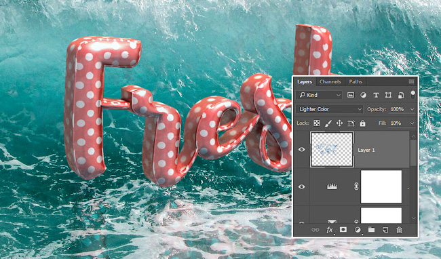Select the Layer 1 thumbnail
The image size is (441, 259).
[x=332, y=149]
